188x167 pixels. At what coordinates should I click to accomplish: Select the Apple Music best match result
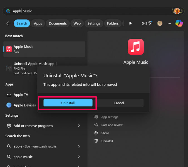coord(44,49)
